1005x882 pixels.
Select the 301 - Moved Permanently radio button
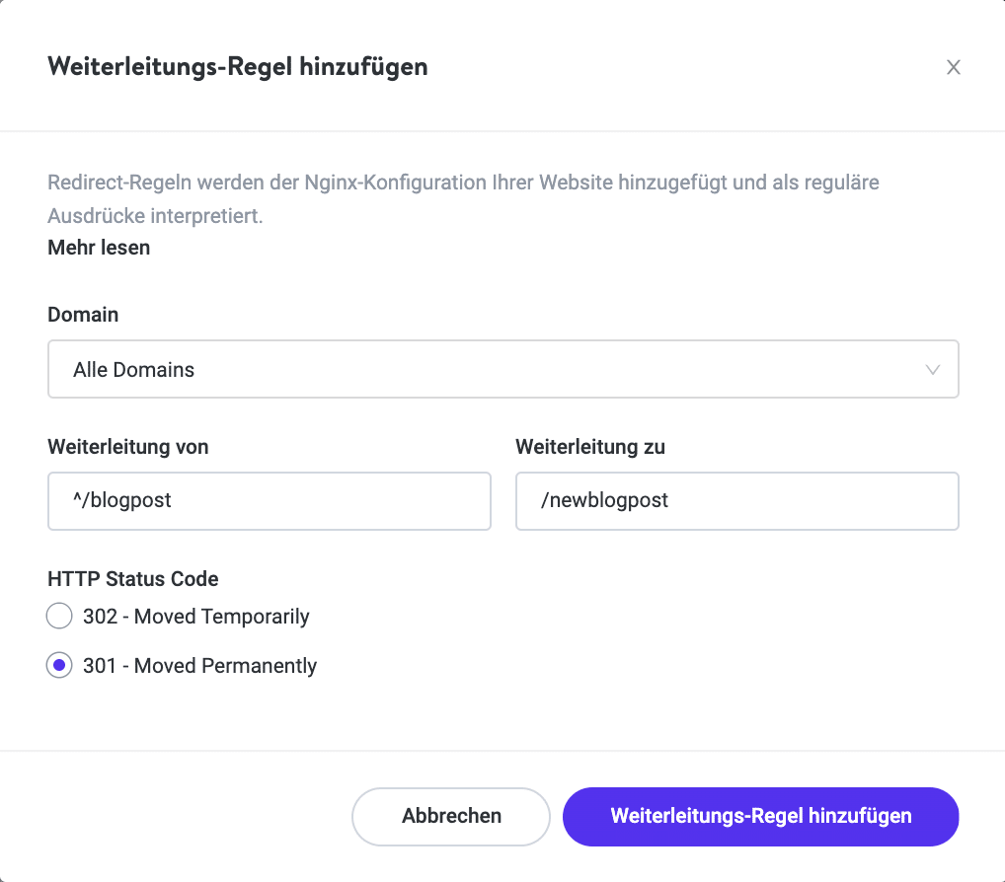[59, 665]
